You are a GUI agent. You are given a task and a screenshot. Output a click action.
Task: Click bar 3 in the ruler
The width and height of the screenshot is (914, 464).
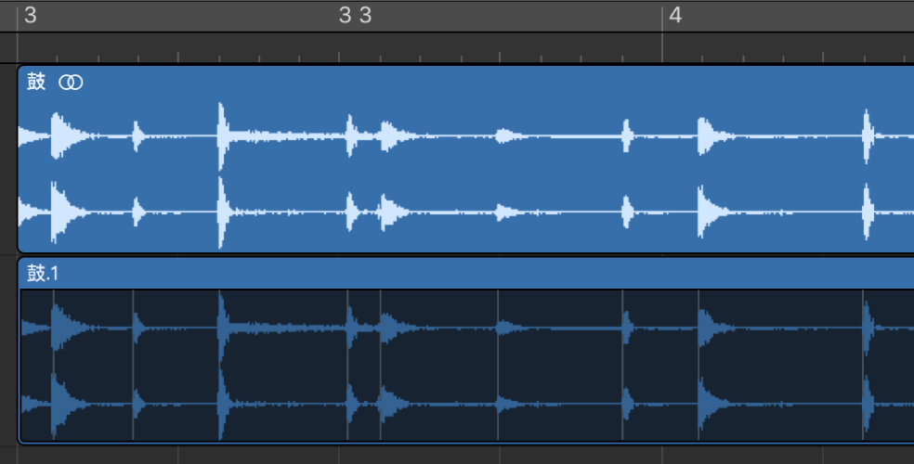(x=31, y=15)
